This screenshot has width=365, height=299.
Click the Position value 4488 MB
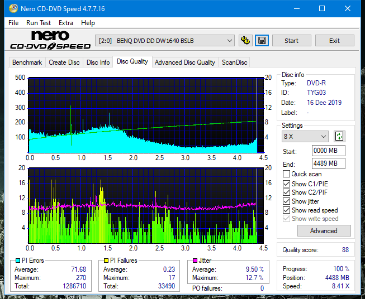pos(337,278)
